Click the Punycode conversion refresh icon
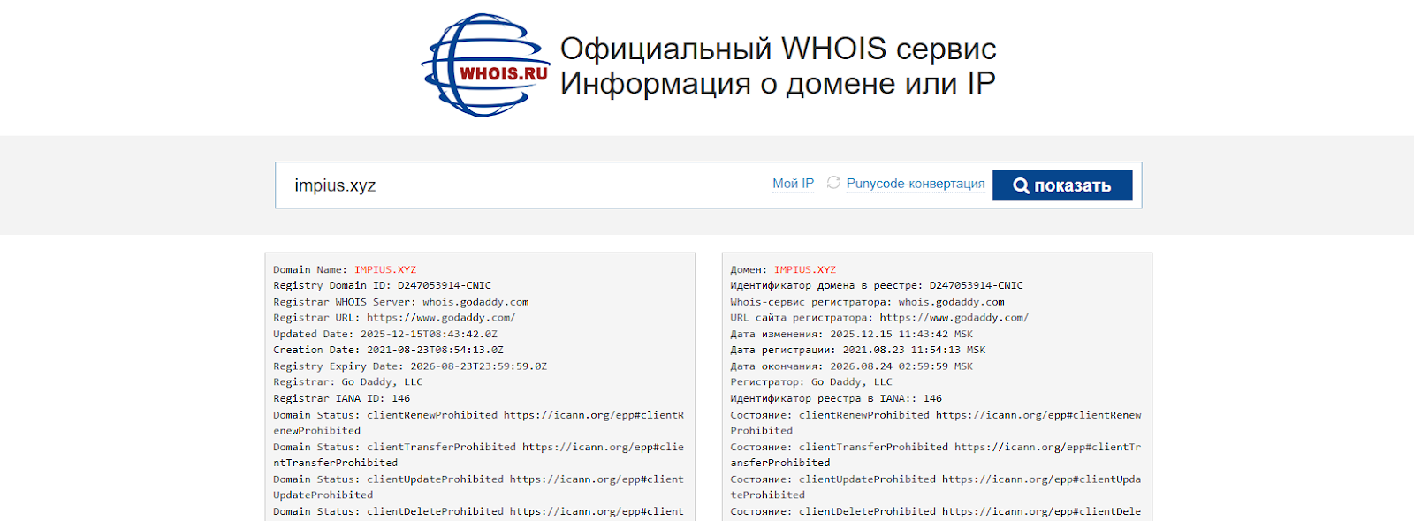The width and height of the screenshot is (1414, 521). (833, 183)
